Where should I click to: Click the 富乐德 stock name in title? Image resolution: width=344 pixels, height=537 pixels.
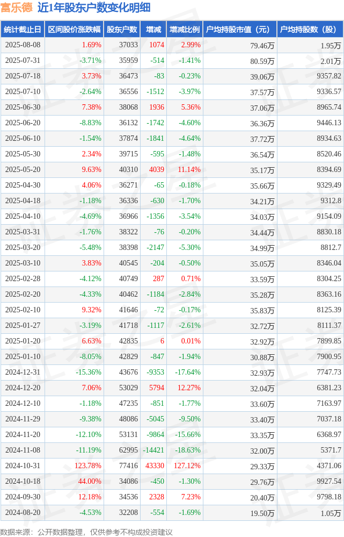pos(17,8)
